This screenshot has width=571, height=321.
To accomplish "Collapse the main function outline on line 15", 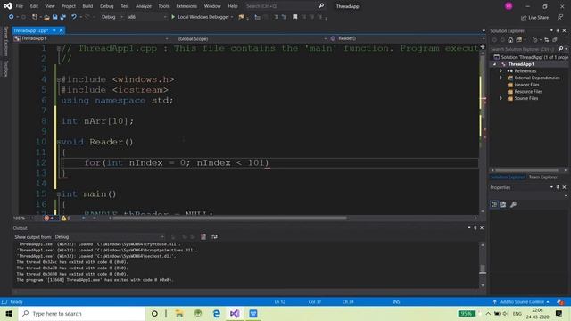I will click(58, 194).
